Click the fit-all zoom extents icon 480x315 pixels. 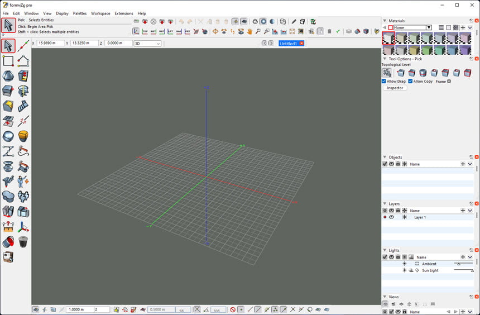point(292,31)
